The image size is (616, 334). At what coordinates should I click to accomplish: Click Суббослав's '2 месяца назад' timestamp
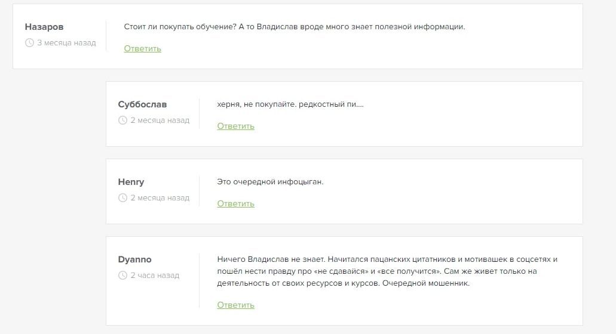(x=160, y=120)
